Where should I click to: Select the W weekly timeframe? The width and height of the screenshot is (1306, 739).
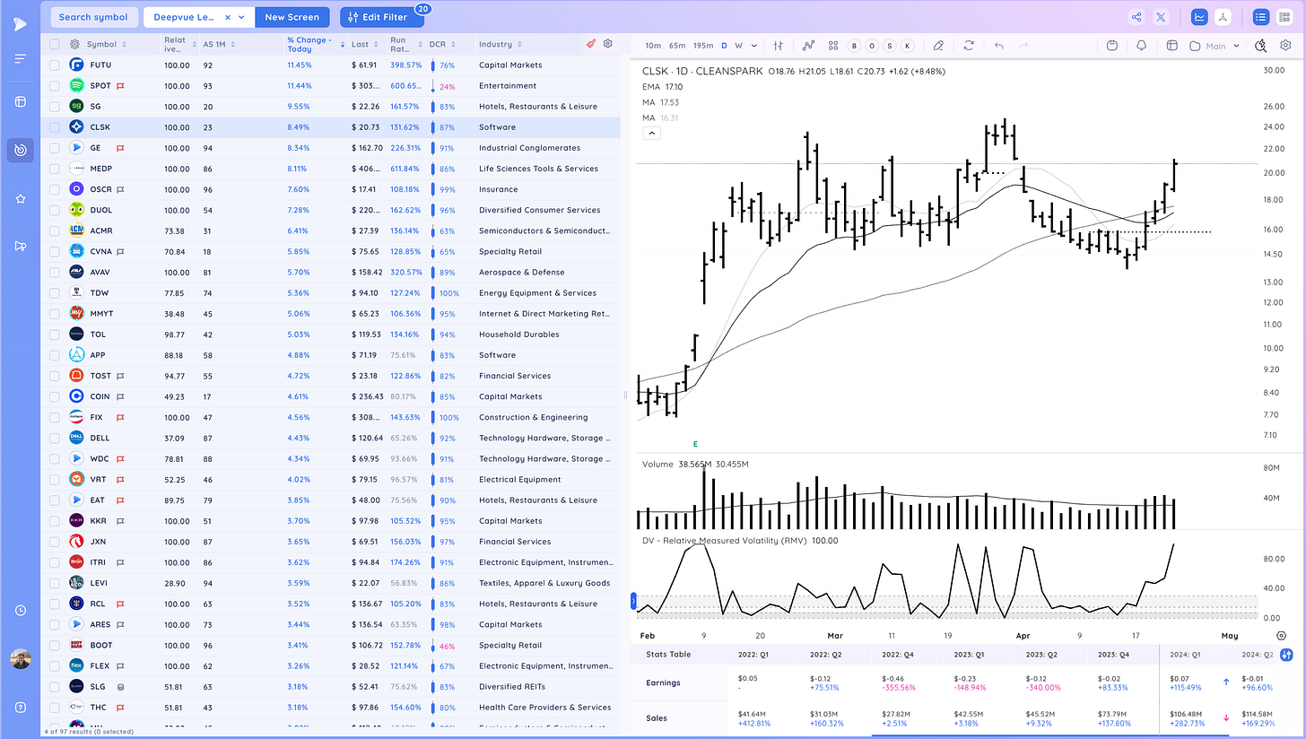(x=739, y=46)
